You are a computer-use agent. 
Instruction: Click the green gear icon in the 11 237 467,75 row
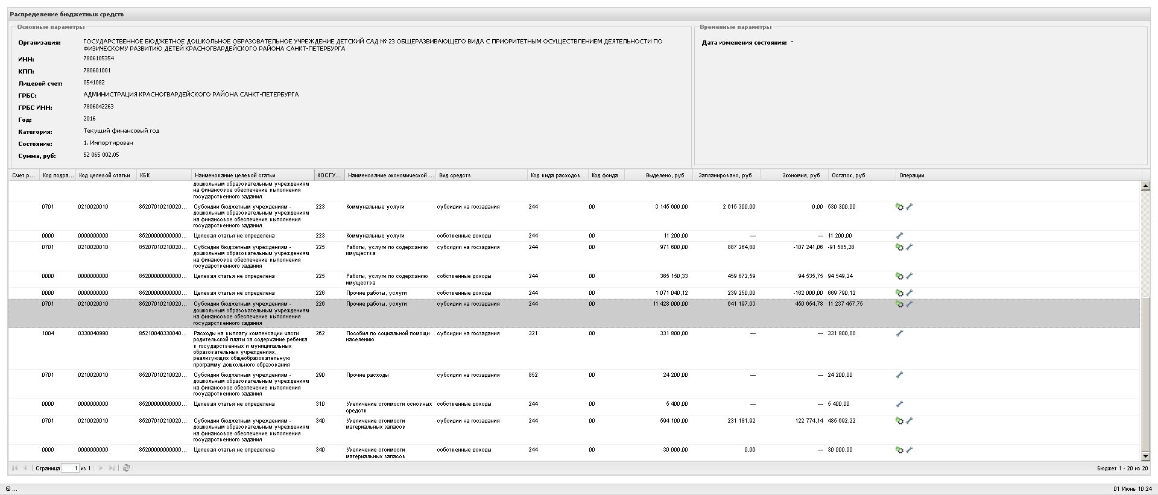coord(899,304)
